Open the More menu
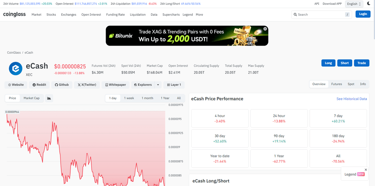This screenshot has width=375, height=186. pos(199,14)
